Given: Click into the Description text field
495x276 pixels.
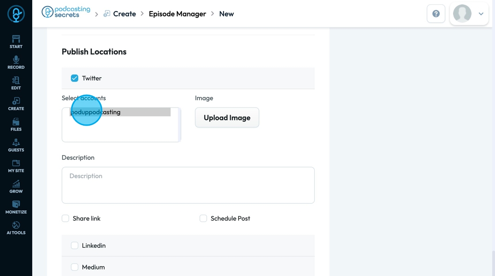Looking at the screenshot, I should (x=188, y=185).
